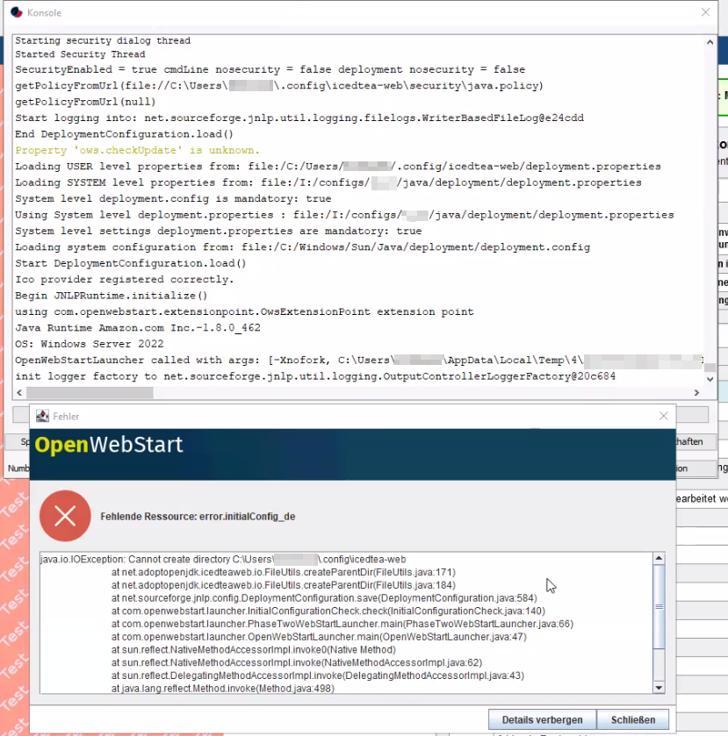Click the Fehler dialog title icon

(x=42, y=416)
